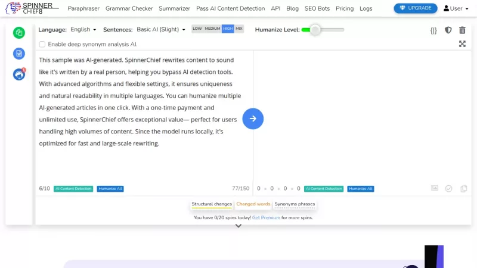
Task: Enable deep synonym analysis AI checkbox
Action: click(x=42, y=44)
